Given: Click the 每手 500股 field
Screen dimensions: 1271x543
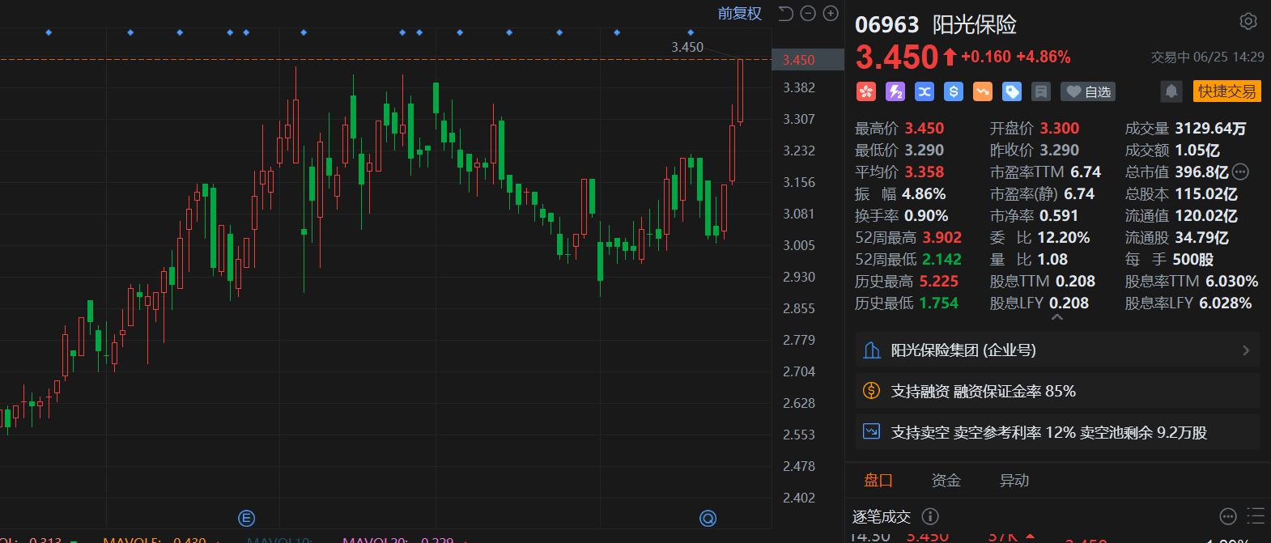Looking at the screenshot, I should tap(1169, 259).
